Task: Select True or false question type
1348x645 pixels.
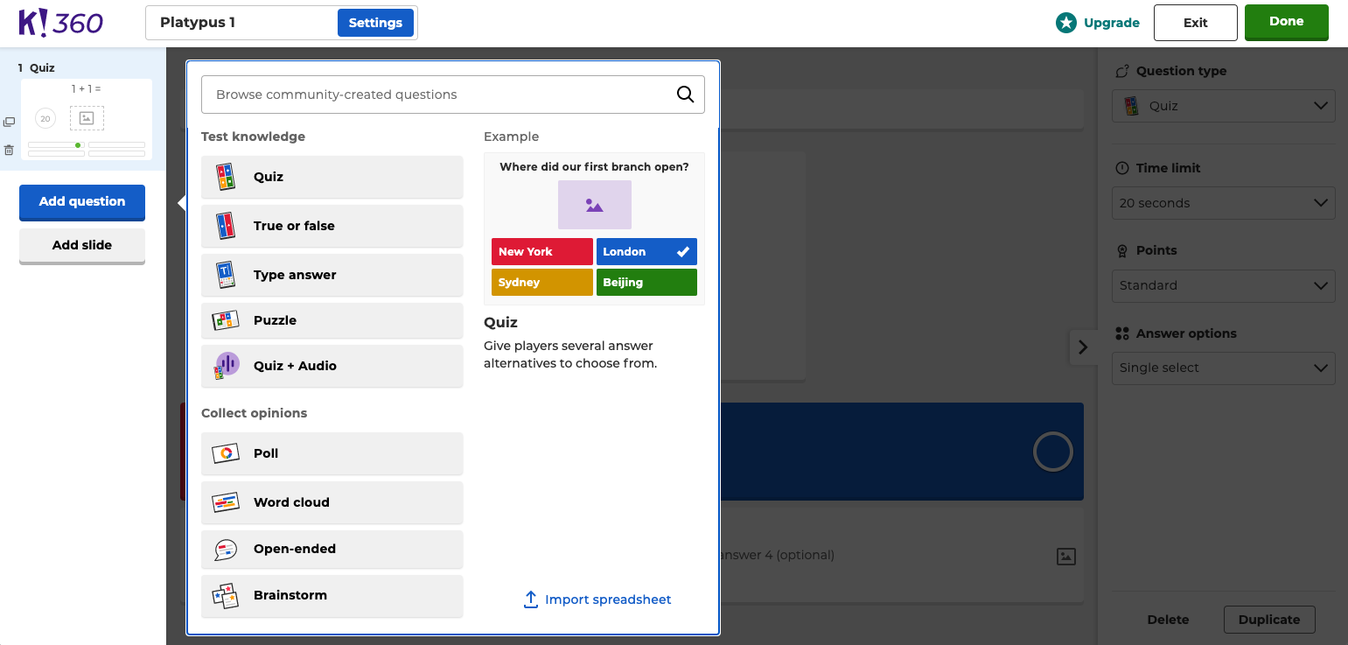Action: [x=332, y=226]
